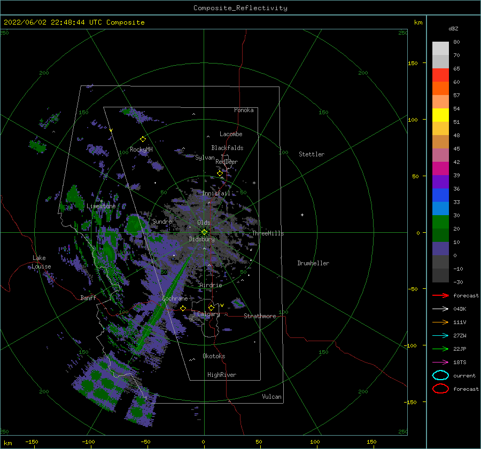481x449 pixels.
Task: Select the red 60–65 dBZ color swatch
Action: 440,75
